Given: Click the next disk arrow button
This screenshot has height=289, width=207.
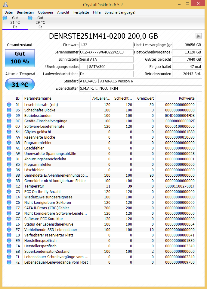Looking at the screenshot, I should tap(199, 36).
